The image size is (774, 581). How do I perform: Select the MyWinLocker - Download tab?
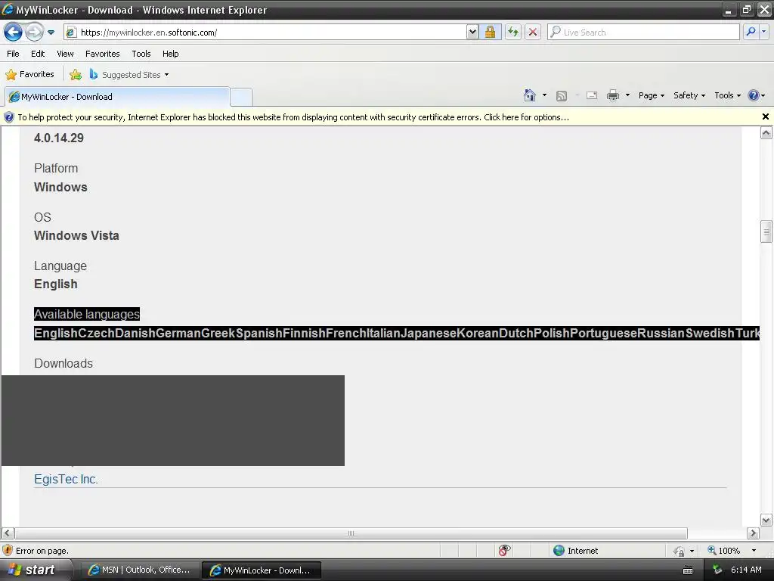point(117,97)
